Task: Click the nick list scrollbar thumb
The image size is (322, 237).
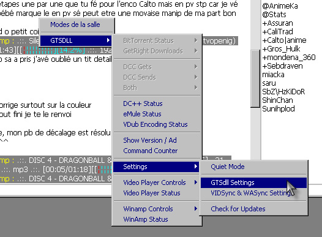Action: 255,78
